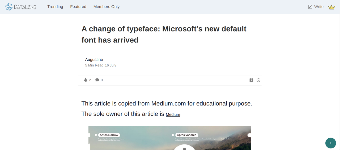Open the Featured section

coord(78,7)
